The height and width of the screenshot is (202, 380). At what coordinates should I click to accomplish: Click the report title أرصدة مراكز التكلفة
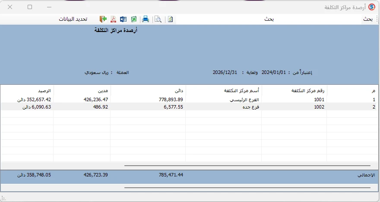[116, 30]
